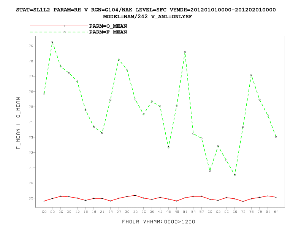Click the y-axis tick label 70

pos(31,183)
